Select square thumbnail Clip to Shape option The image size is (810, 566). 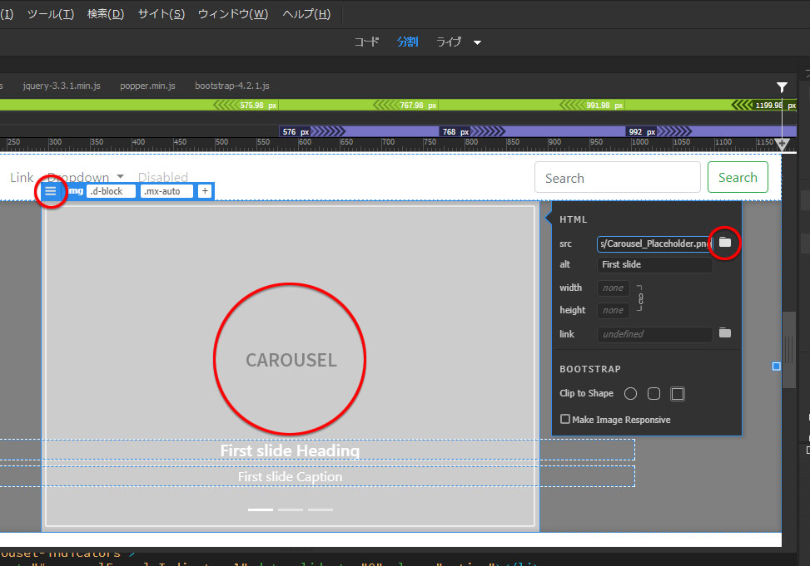point(678,393)
